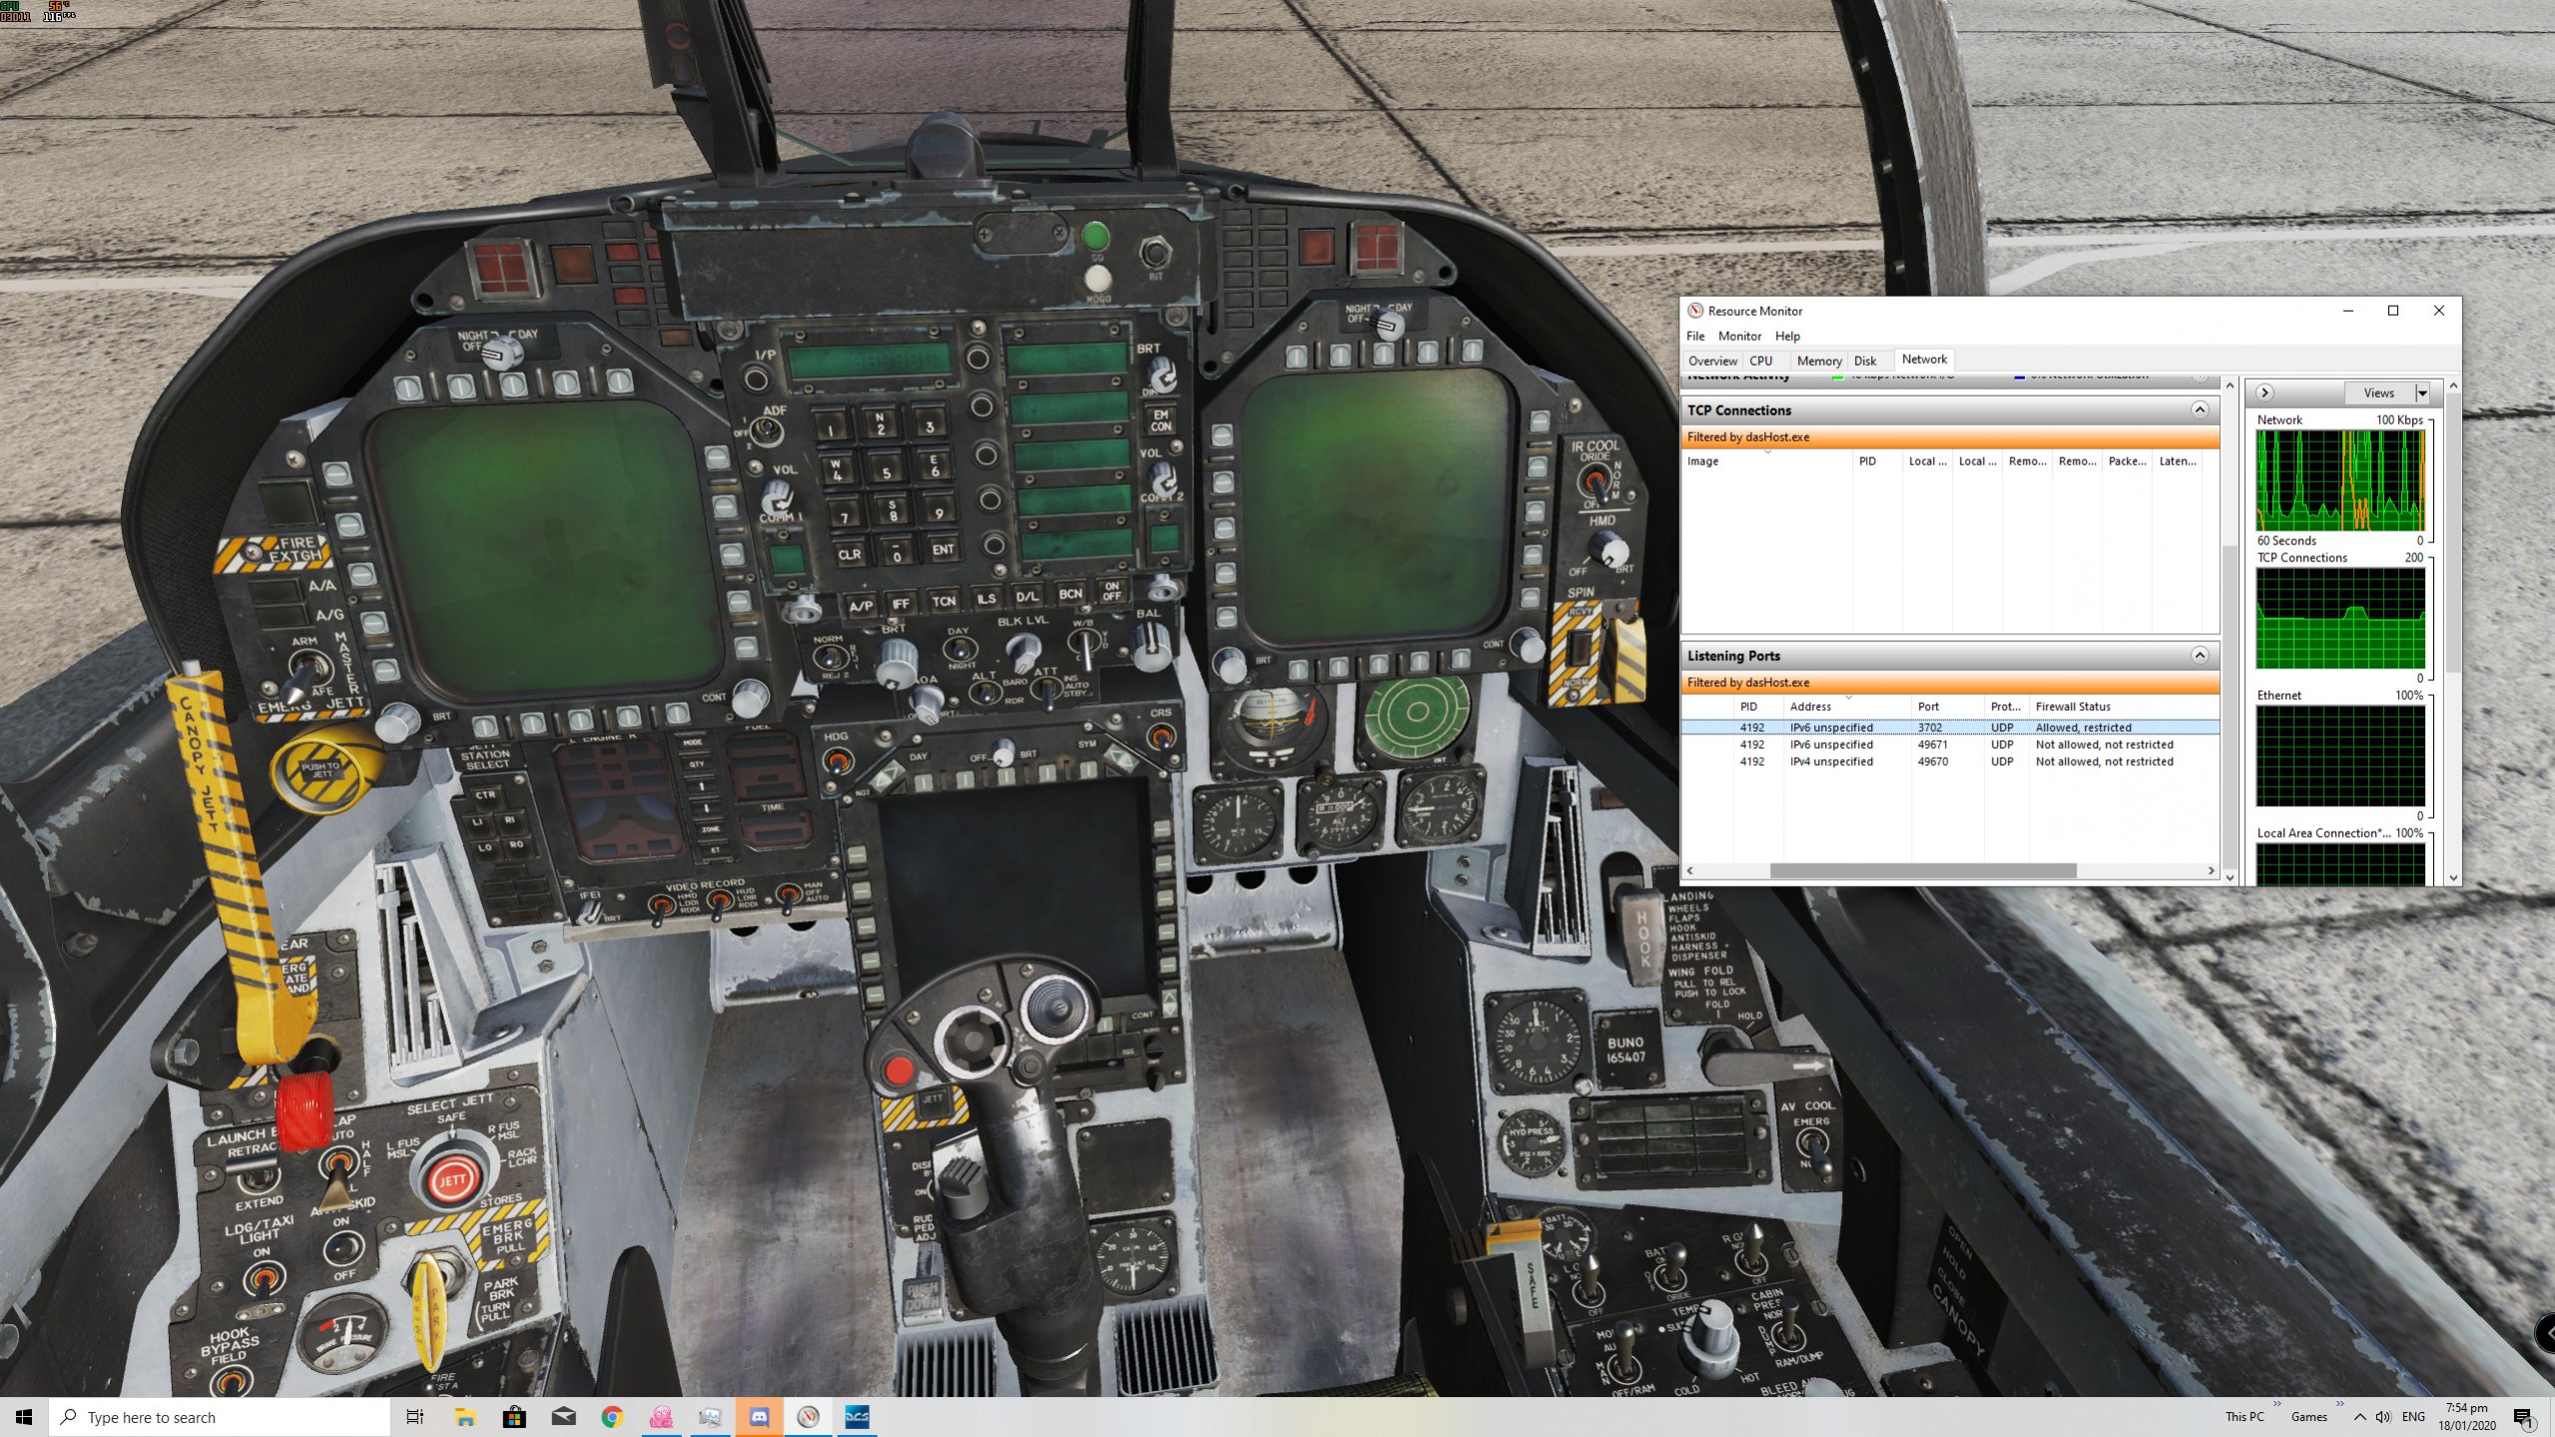This screenshot has width=2555, height=1437.
Task: Toggle the IR COOL switch
Action: [x=1595, y=484]
